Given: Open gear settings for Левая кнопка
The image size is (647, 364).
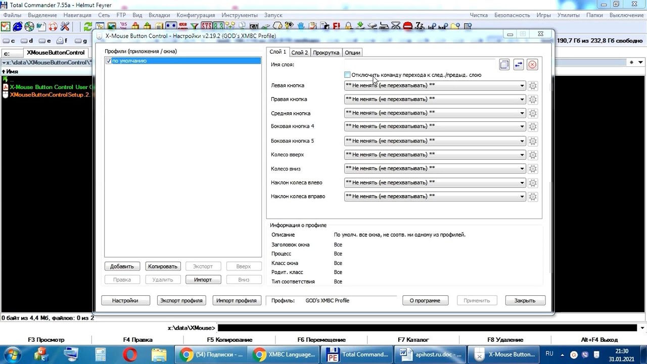Looking at the screenshot, I should coord(532,86).
